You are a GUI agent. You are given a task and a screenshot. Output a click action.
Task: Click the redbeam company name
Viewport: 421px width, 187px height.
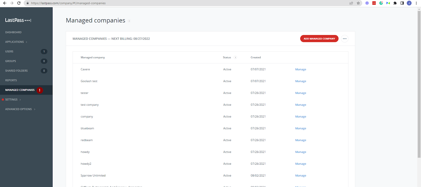click(87, 140)
